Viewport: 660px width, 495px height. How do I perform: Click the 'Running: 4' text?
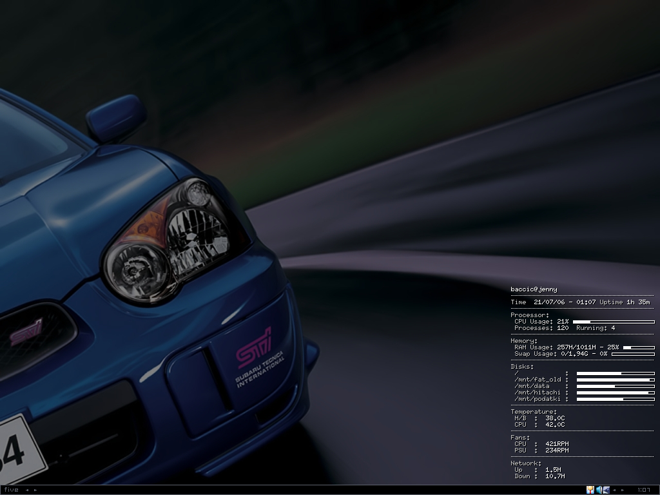(596, 328)
